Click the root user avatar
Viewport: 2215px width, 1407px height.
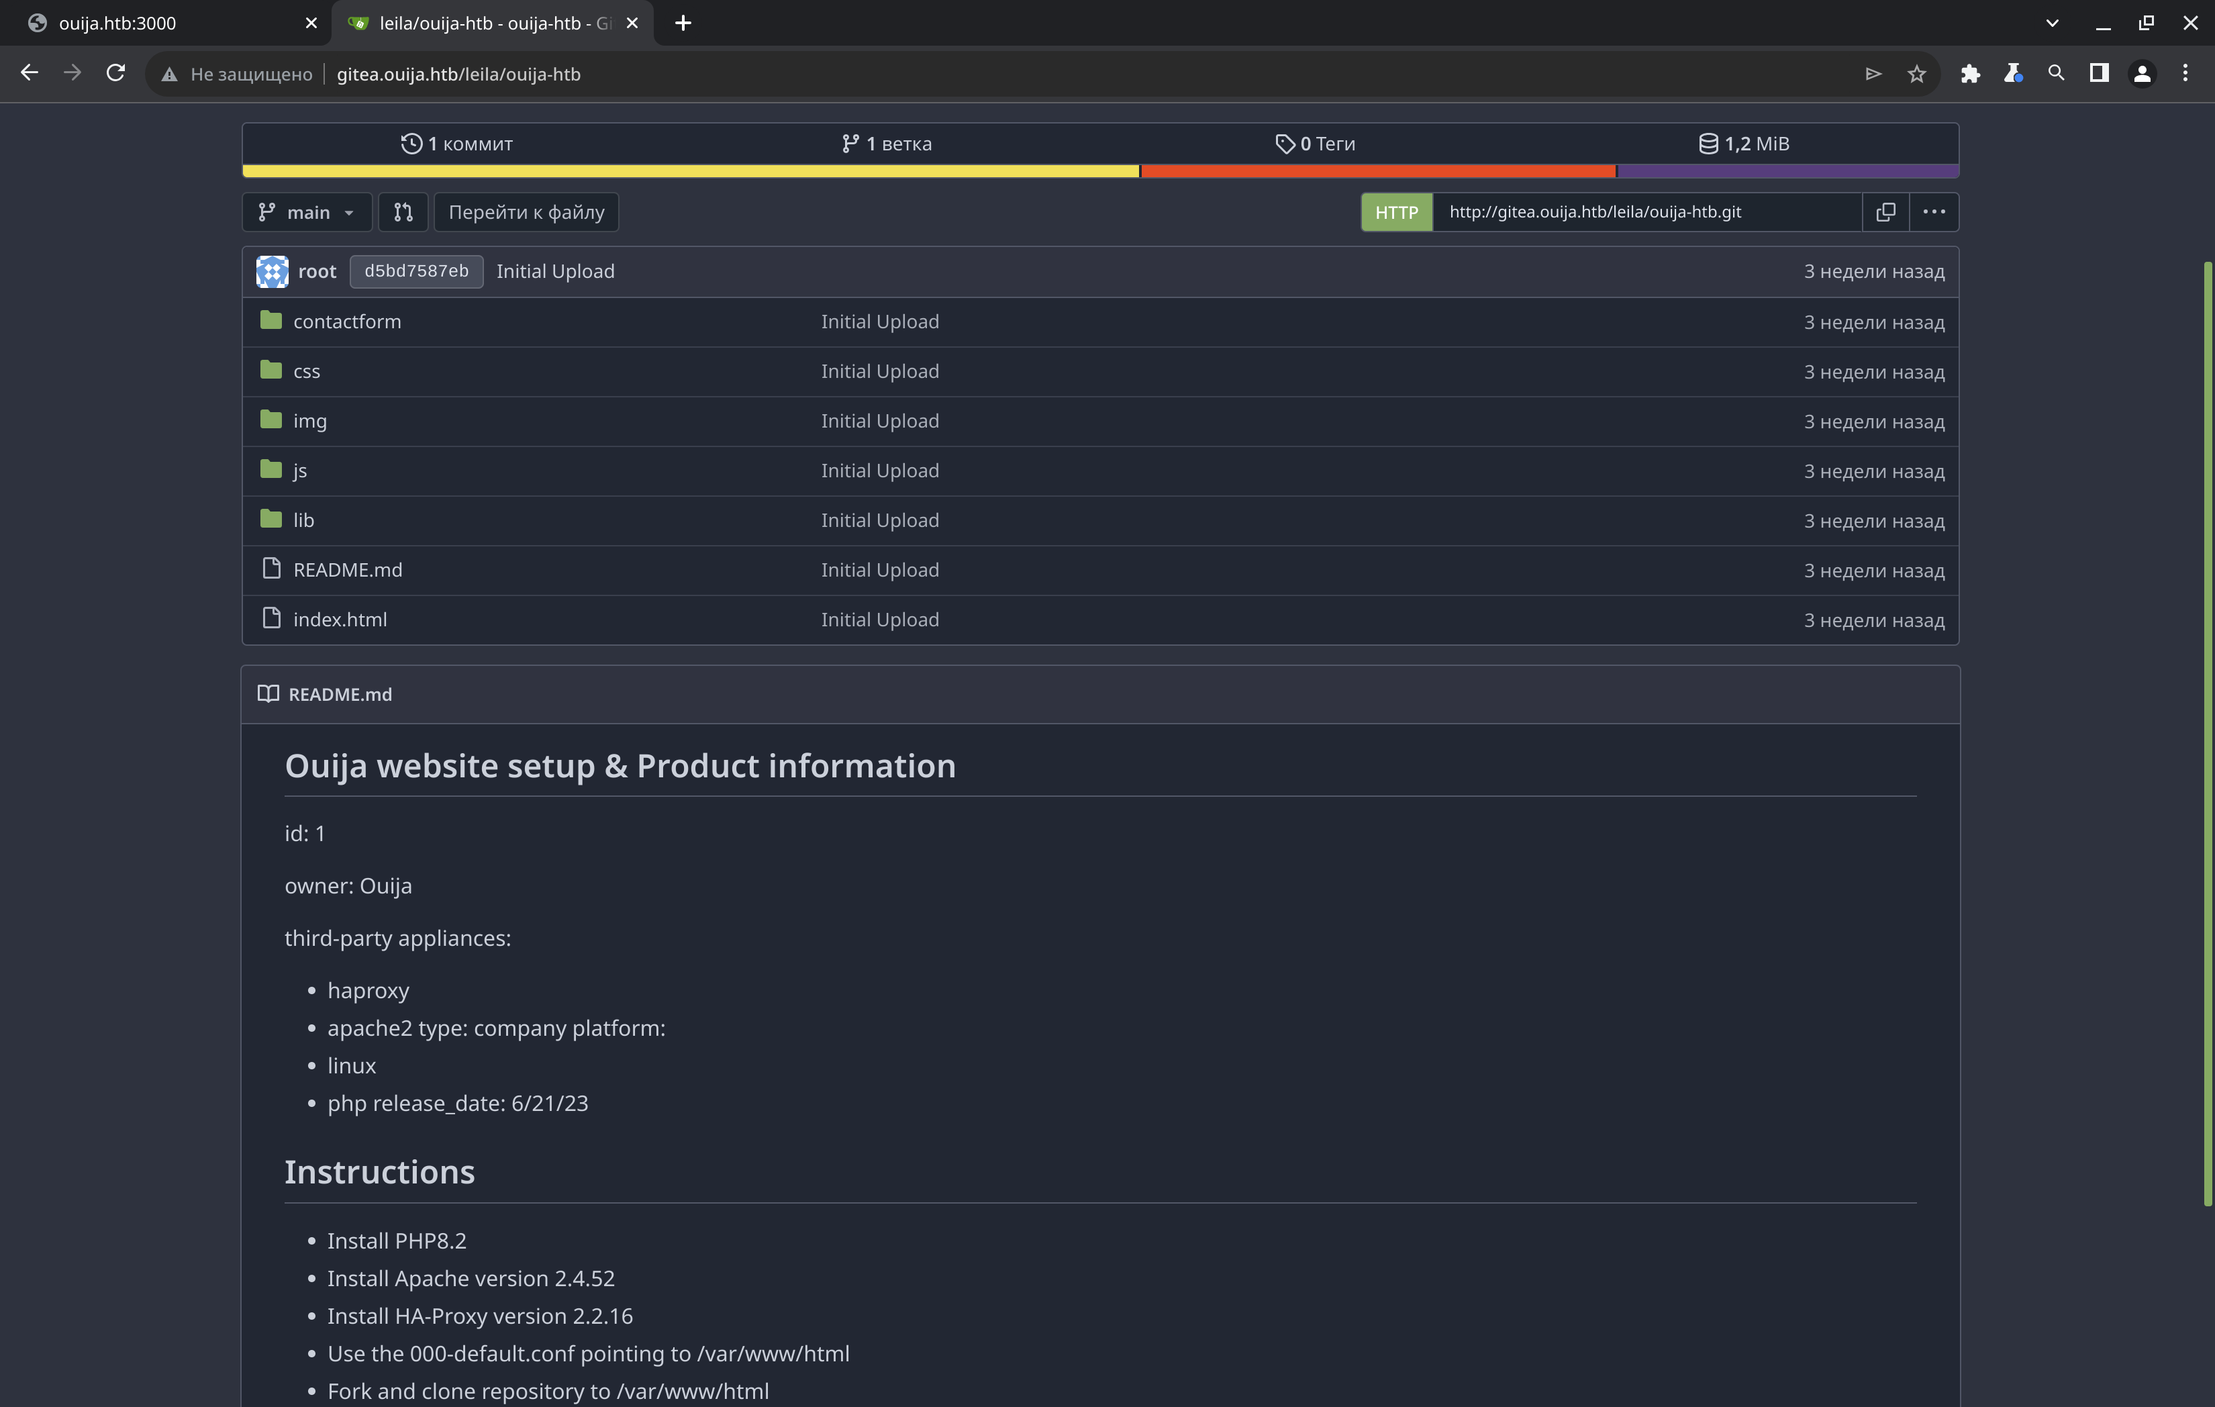pos(273,271)
